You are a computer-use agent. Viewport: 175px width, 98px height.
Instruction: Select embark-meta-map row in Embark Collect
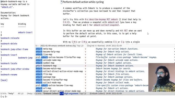[44, 49]
